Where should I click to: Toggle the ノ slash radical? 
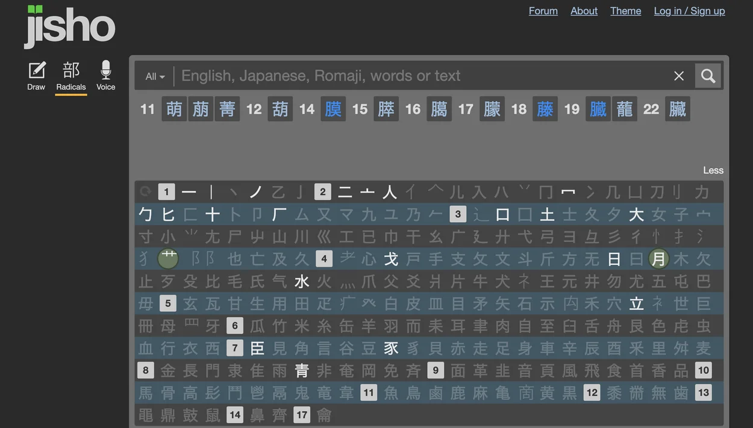pos(256,192)
